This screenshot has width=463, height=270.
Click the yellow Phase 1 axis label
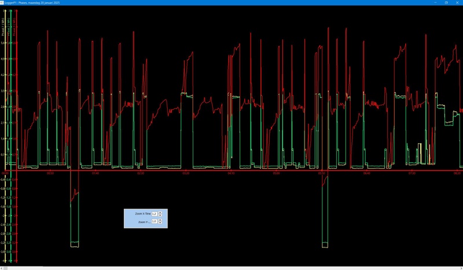tap(3, 27)
